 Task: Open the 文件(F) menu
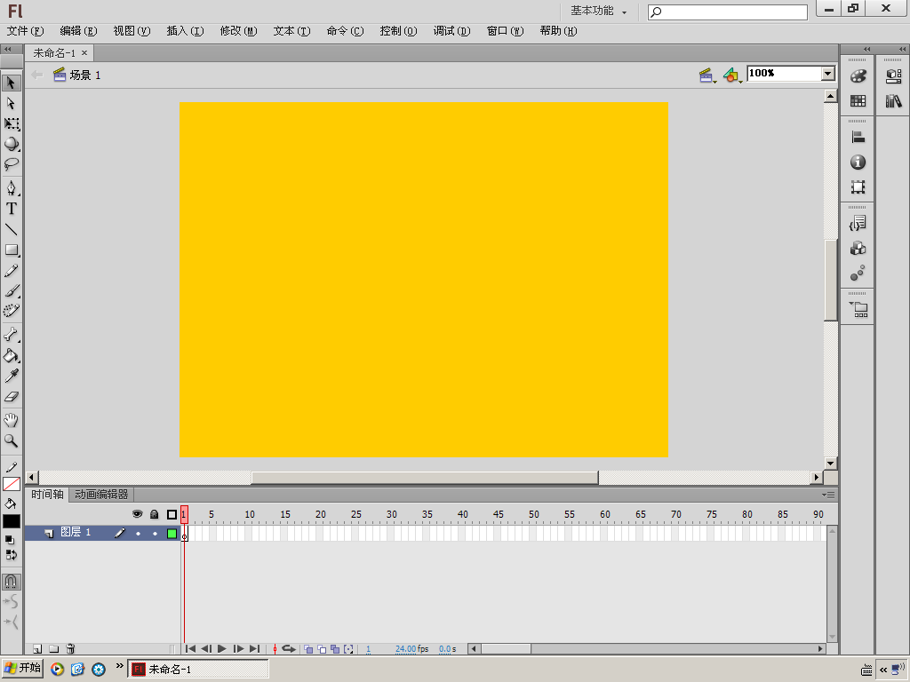(x=25, y=31)
